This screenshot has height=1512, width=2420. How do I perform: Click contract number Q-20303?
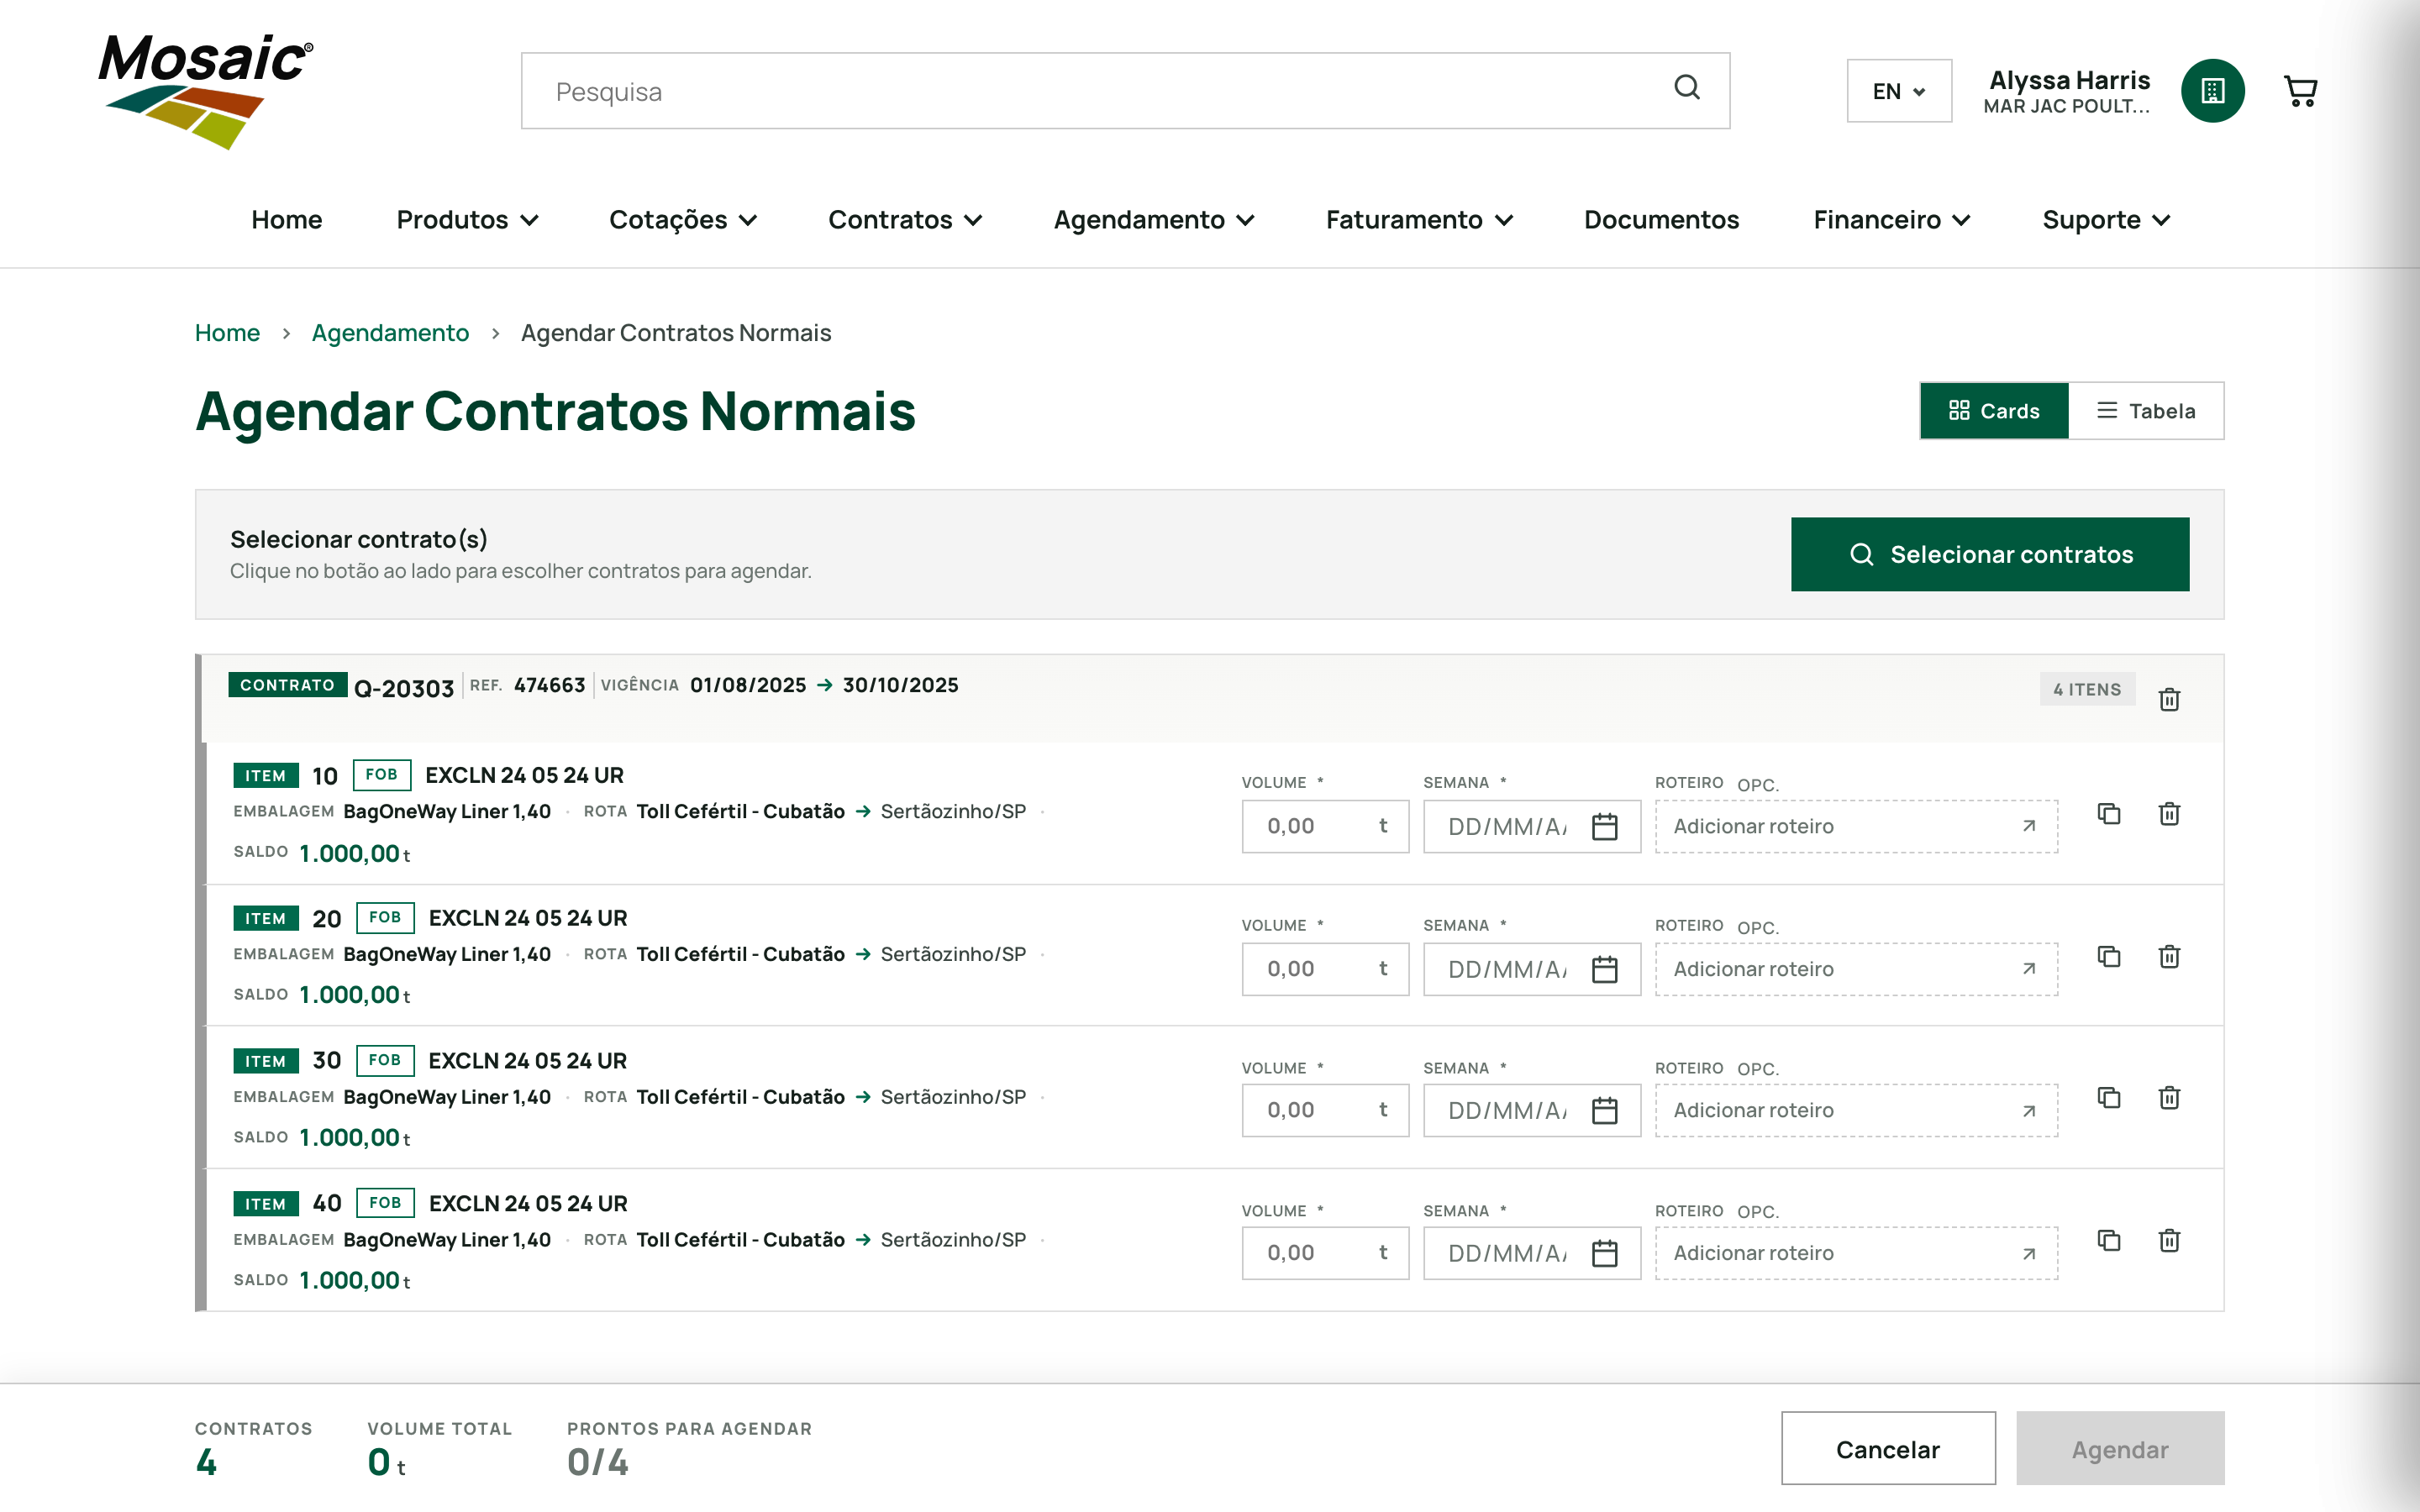tap(404, 689)
